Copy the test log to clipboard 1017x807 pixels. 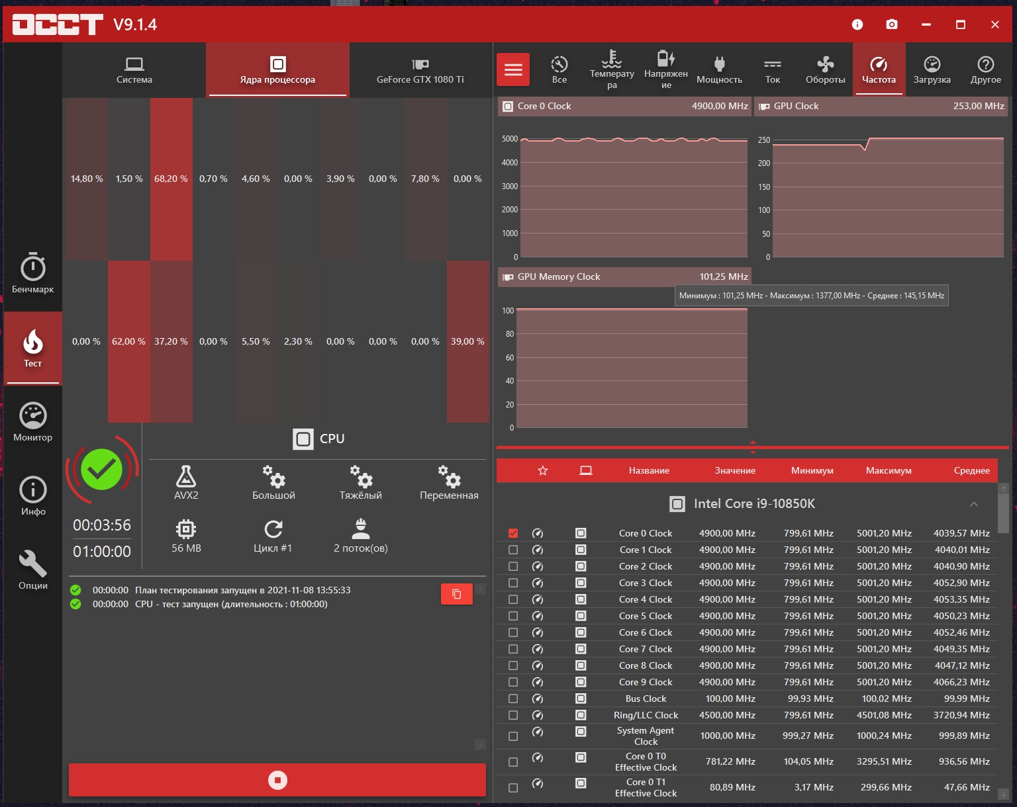click(457, 594)
